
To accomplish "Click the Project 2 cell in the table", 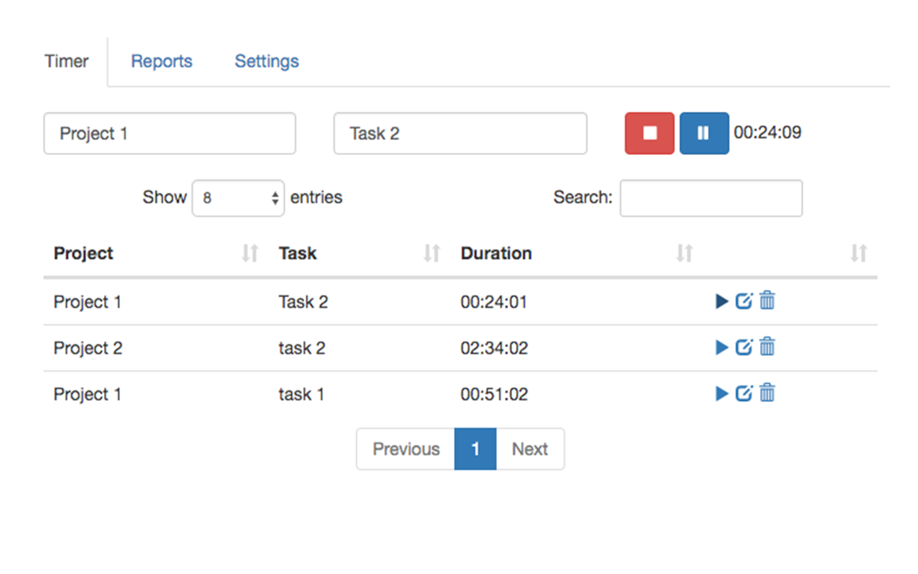I will point(88,348).
